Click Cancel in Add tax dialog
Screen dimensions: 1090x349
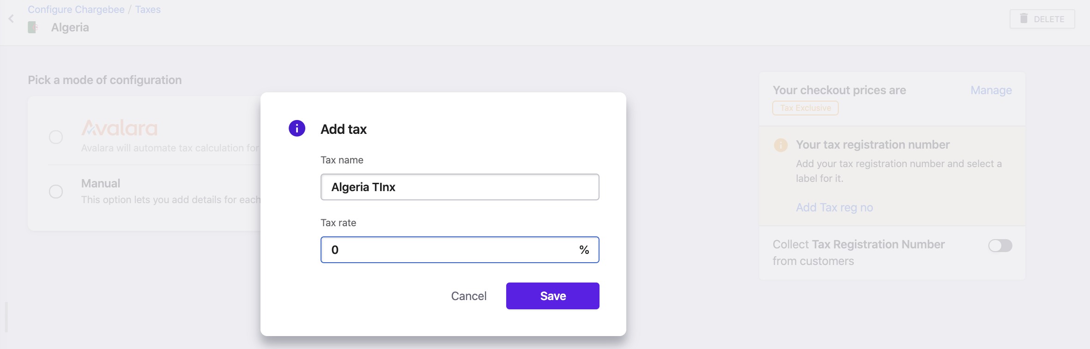469,296
